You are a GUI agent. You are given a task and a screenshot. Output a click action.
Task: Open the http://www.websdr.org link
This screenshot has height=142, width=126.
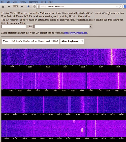point(76,33)
